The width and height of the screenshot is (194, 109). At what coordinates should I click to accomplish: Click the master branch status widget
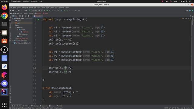[x=187, y=108]
